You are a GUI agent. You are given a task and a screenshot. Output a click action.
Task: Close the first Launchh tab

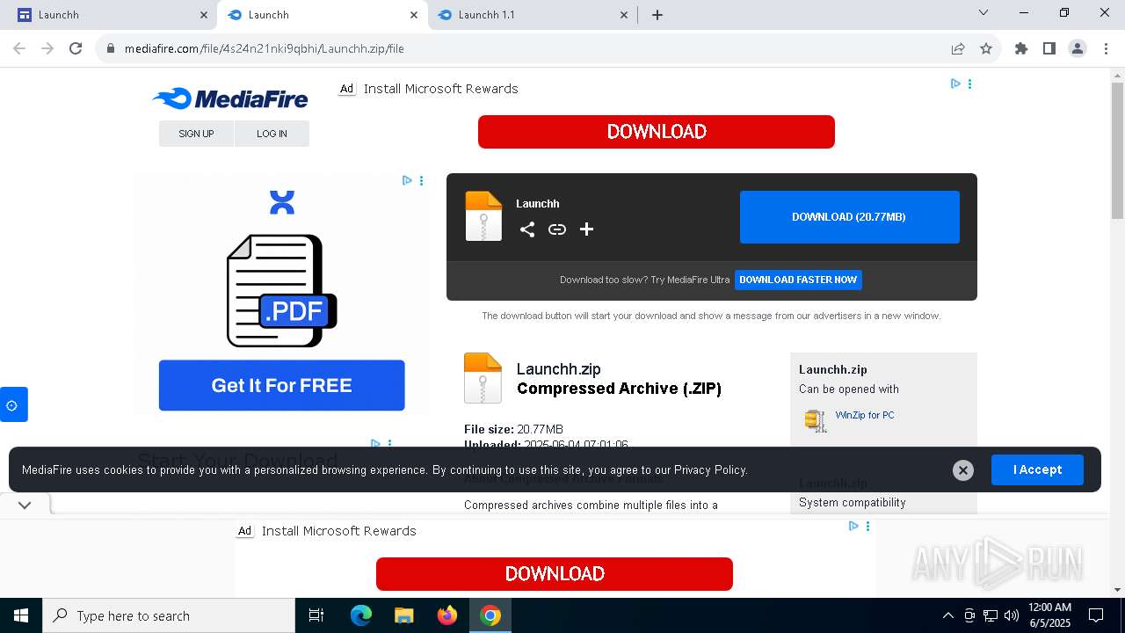(x=204, y=15)
